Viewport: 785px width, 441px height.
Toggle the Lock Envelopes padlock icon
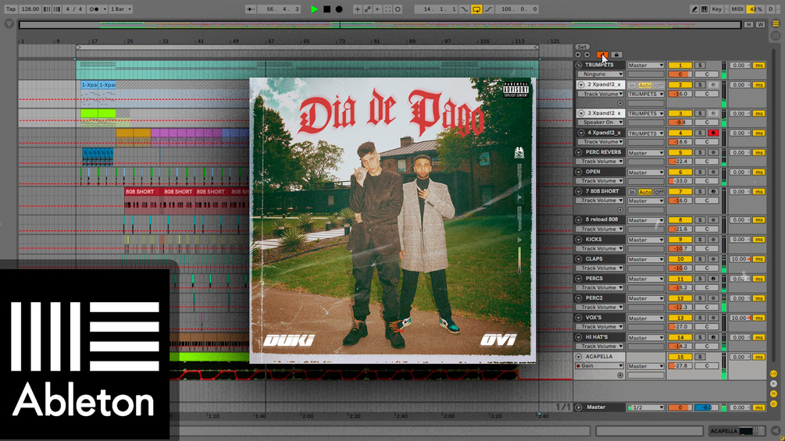tap(616, 55)
